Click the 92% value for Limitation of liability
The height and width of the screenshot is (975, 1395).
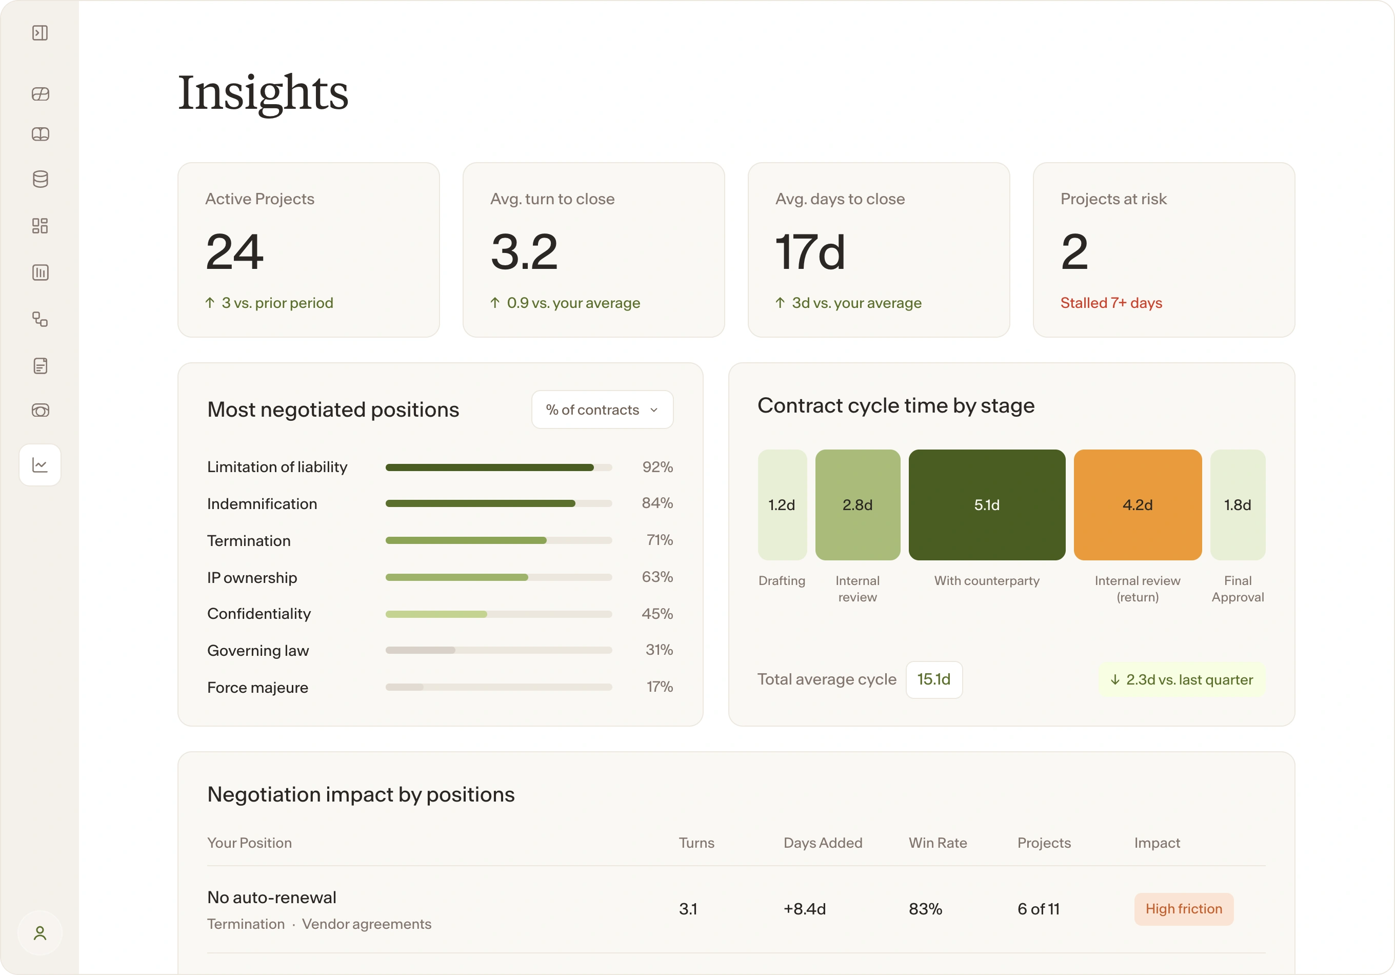657,467
